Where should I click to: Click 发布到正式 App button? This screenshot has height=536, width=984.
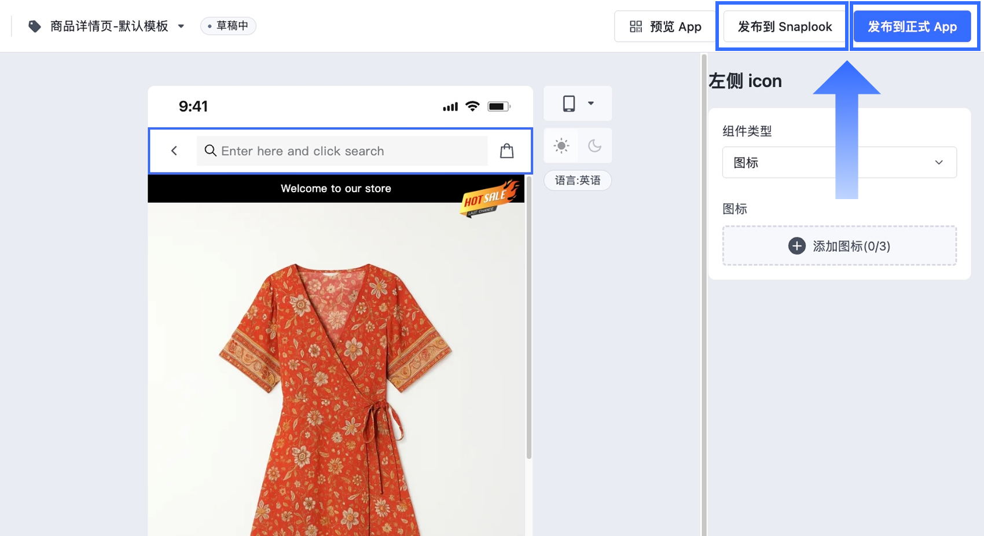pyautogui.click(x=912, y=27)
